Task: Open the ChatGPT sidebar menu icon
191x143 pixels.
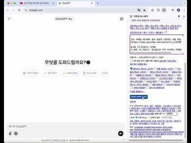Action: (x=9, y=19)
